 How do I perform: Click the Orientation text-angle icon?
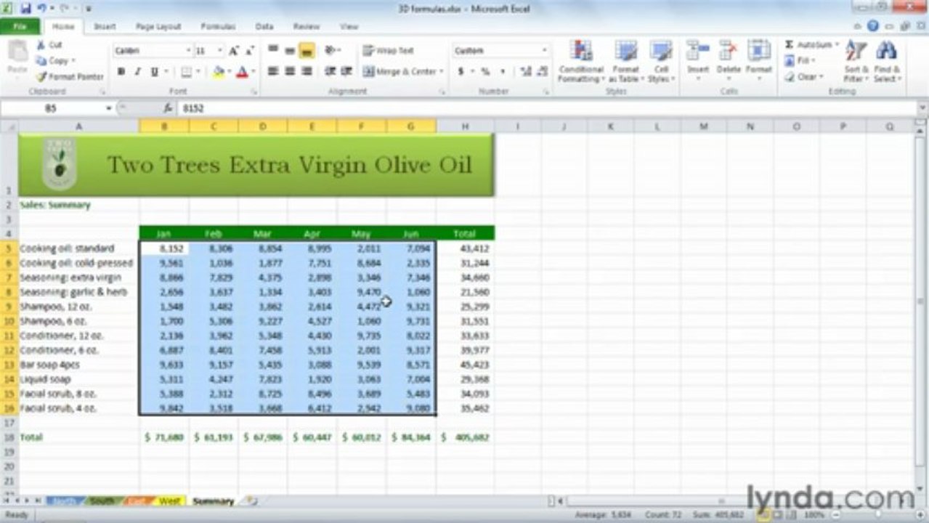coord(330,51)
